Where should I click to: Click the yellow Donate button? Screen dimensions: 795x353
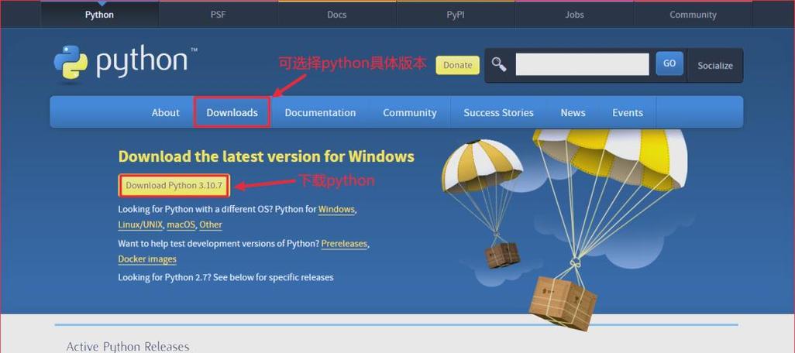457,65
